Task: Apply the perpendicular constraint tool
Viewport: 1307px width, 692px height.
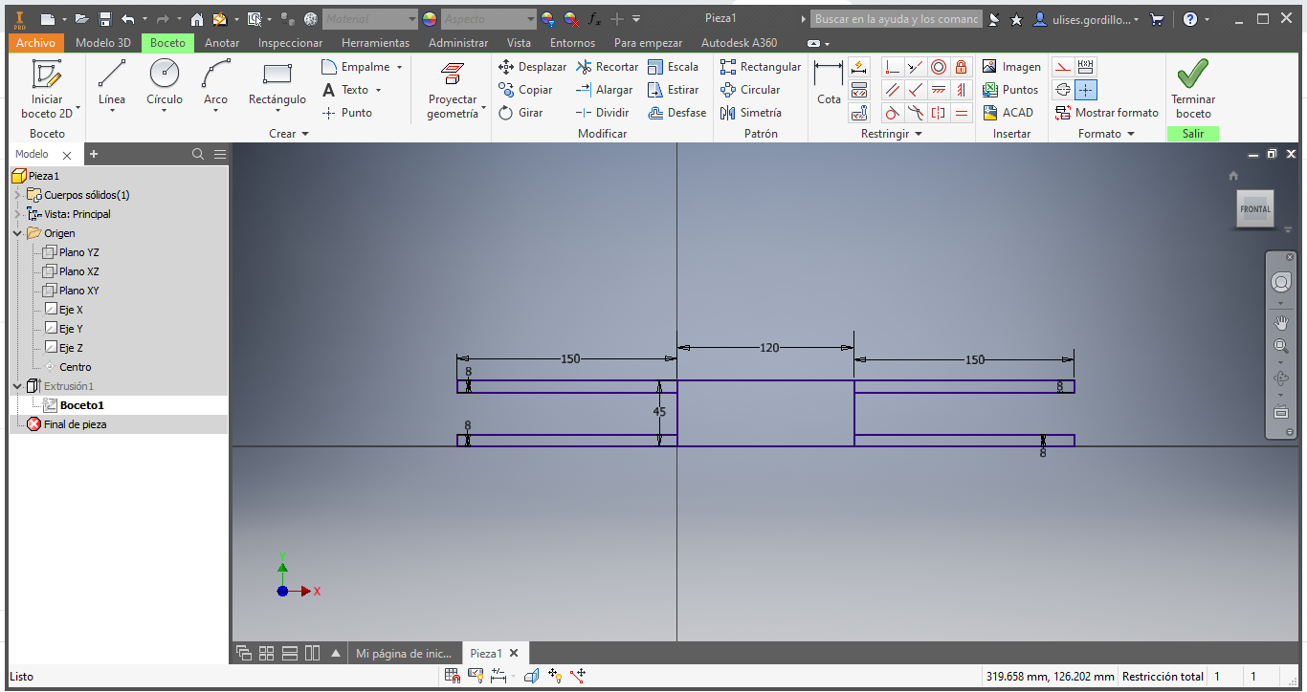Action: 916,90
